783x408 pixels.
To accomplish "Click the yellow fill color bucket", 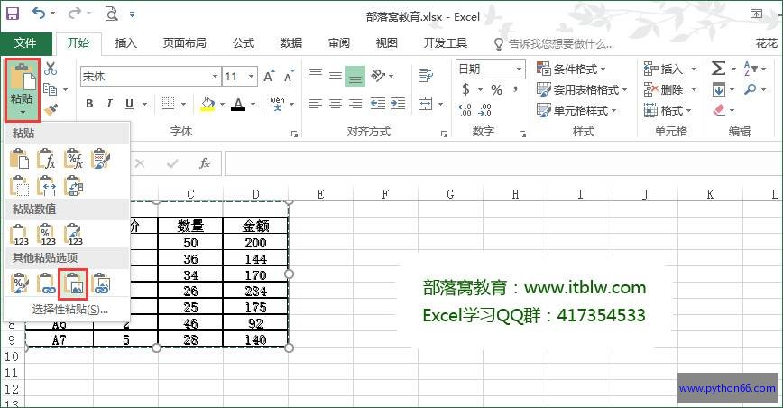I will pyautogui.click(x=207, y=104).
